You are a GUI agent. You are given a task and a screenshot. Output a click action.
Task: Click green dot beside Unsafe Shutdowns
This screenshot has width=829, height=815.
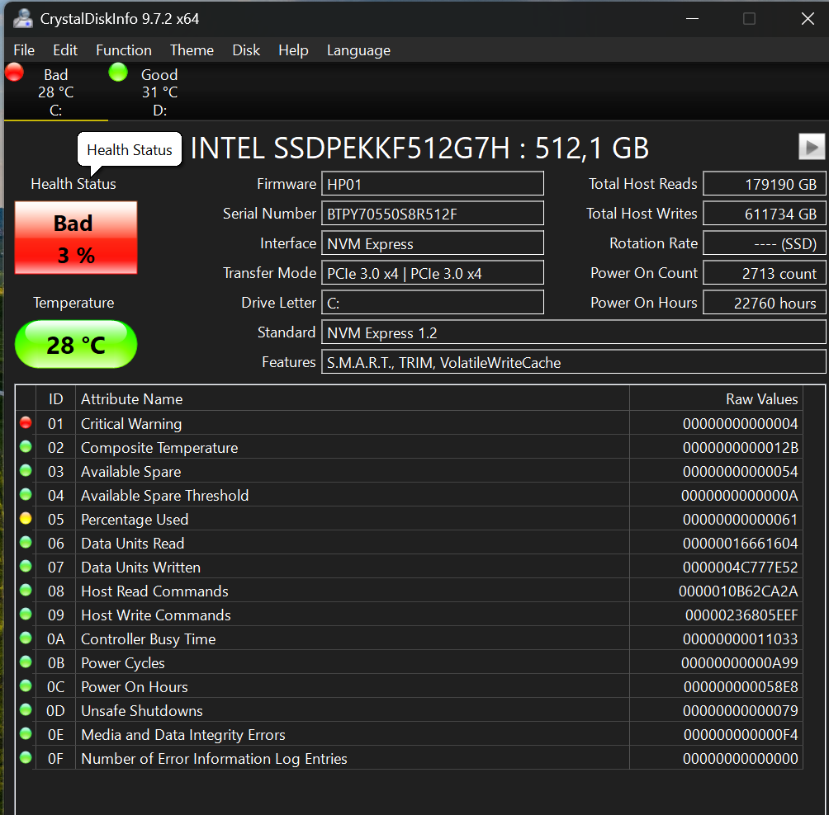(26, 710)
